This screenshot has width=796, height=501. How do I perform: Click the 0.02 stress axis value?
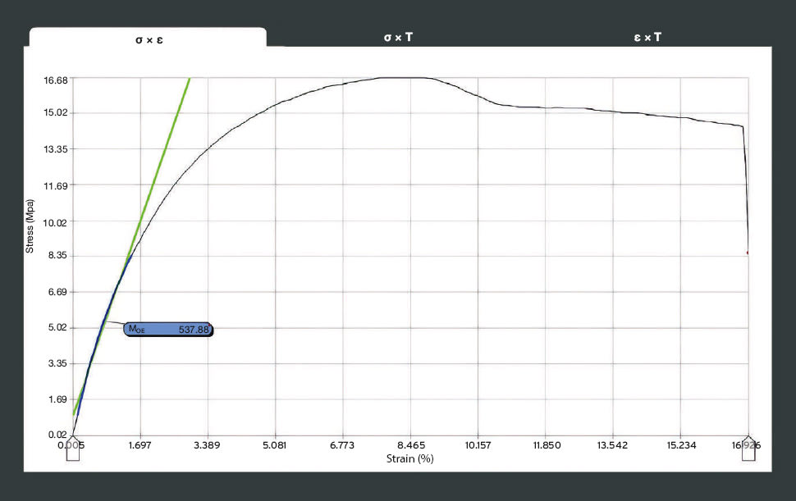point(57,435)
